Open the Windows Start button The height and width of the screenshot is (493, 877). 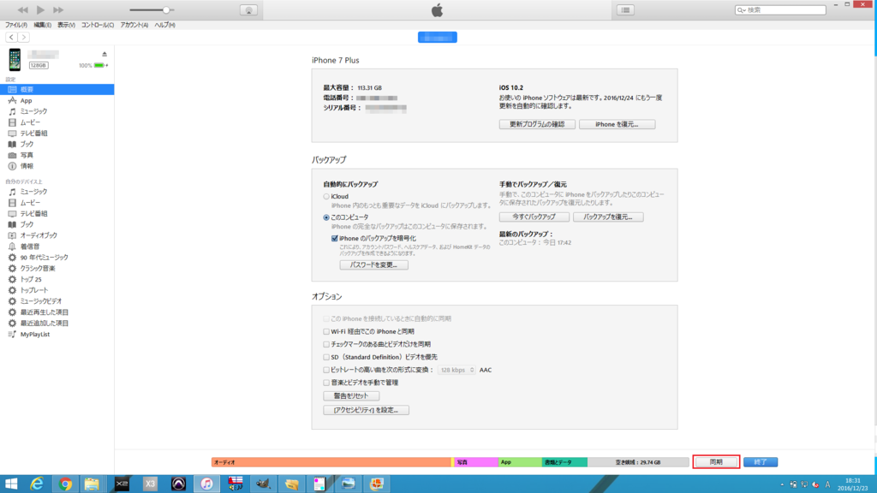(x=10, y=484)
